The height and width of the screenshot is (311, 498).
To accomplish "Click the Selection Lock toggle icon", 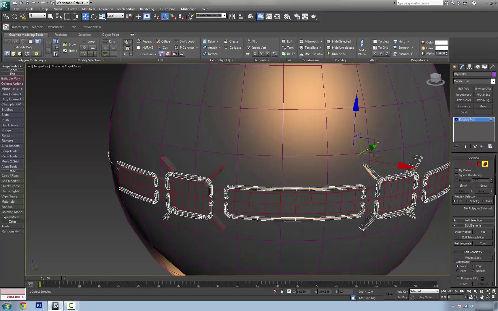I will (282, 291).
